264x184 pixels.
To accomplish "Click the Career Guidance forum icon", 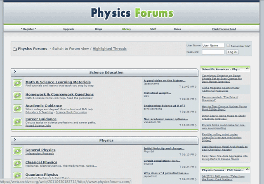I will tap(17, 122).
